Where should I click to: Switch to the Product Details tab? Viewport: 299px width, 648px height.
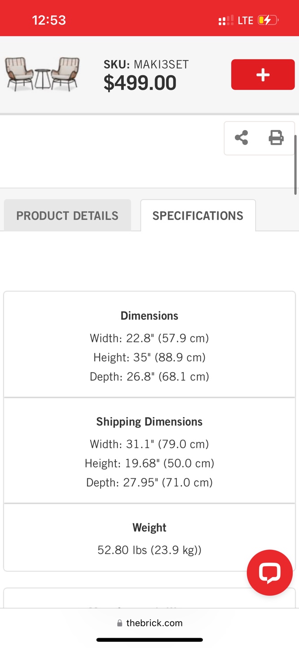(x=67, y=216)
